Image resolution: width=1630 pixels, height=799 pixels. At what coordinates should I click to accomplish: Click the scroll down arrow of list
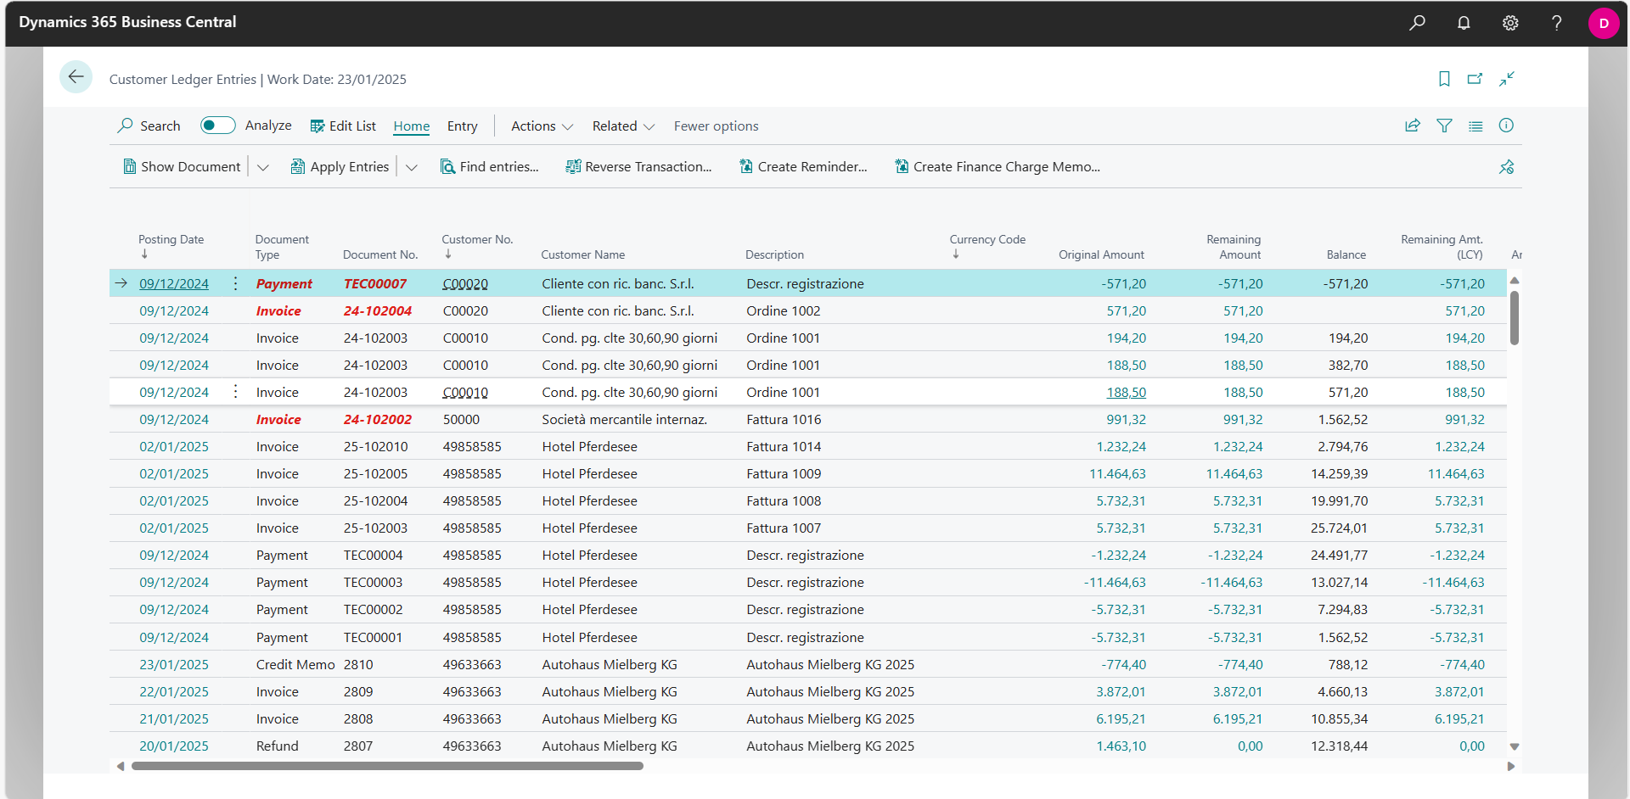click(1515, 746)
